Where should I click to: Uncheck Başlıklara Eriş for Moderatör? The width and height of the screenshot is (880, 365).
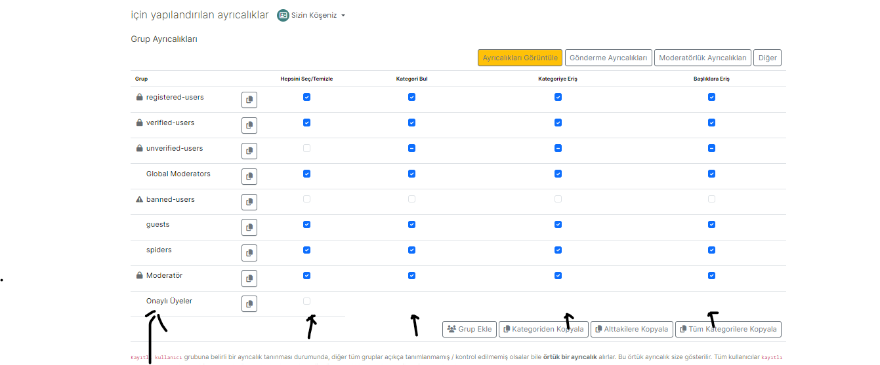tap(711, 275)
